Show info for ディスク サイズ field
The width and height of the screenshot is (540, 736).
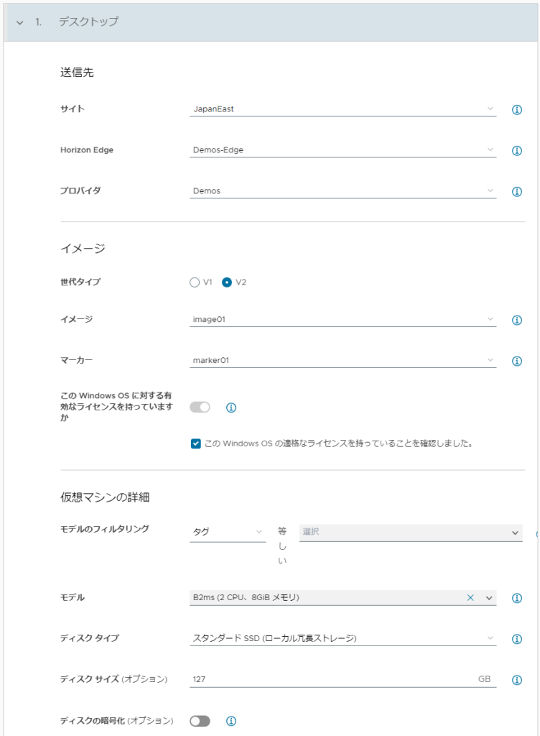(516, 680)
